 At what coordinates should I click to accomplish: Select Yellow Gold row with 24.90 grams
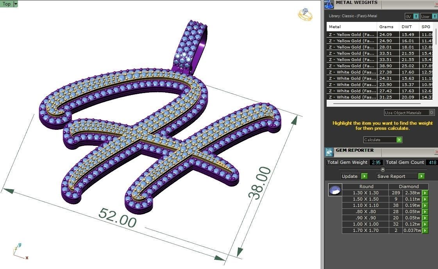point(380,41)
